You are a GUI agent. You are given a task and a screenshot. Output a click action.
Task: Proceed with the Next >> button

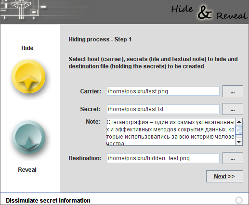coord(224,176)
